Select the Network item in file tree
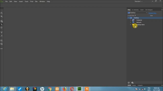The height and width of the screenshot is (91, 163). [x=139, y=22]
